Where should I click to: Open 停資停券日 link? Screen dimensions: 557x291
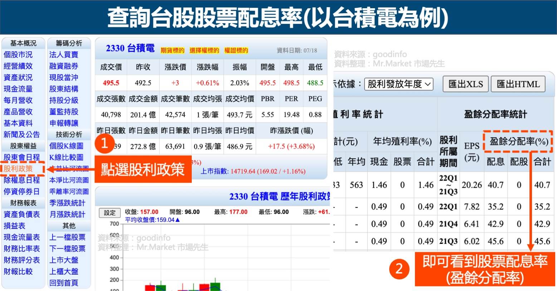pyautogui.click(x=21, y=191)
